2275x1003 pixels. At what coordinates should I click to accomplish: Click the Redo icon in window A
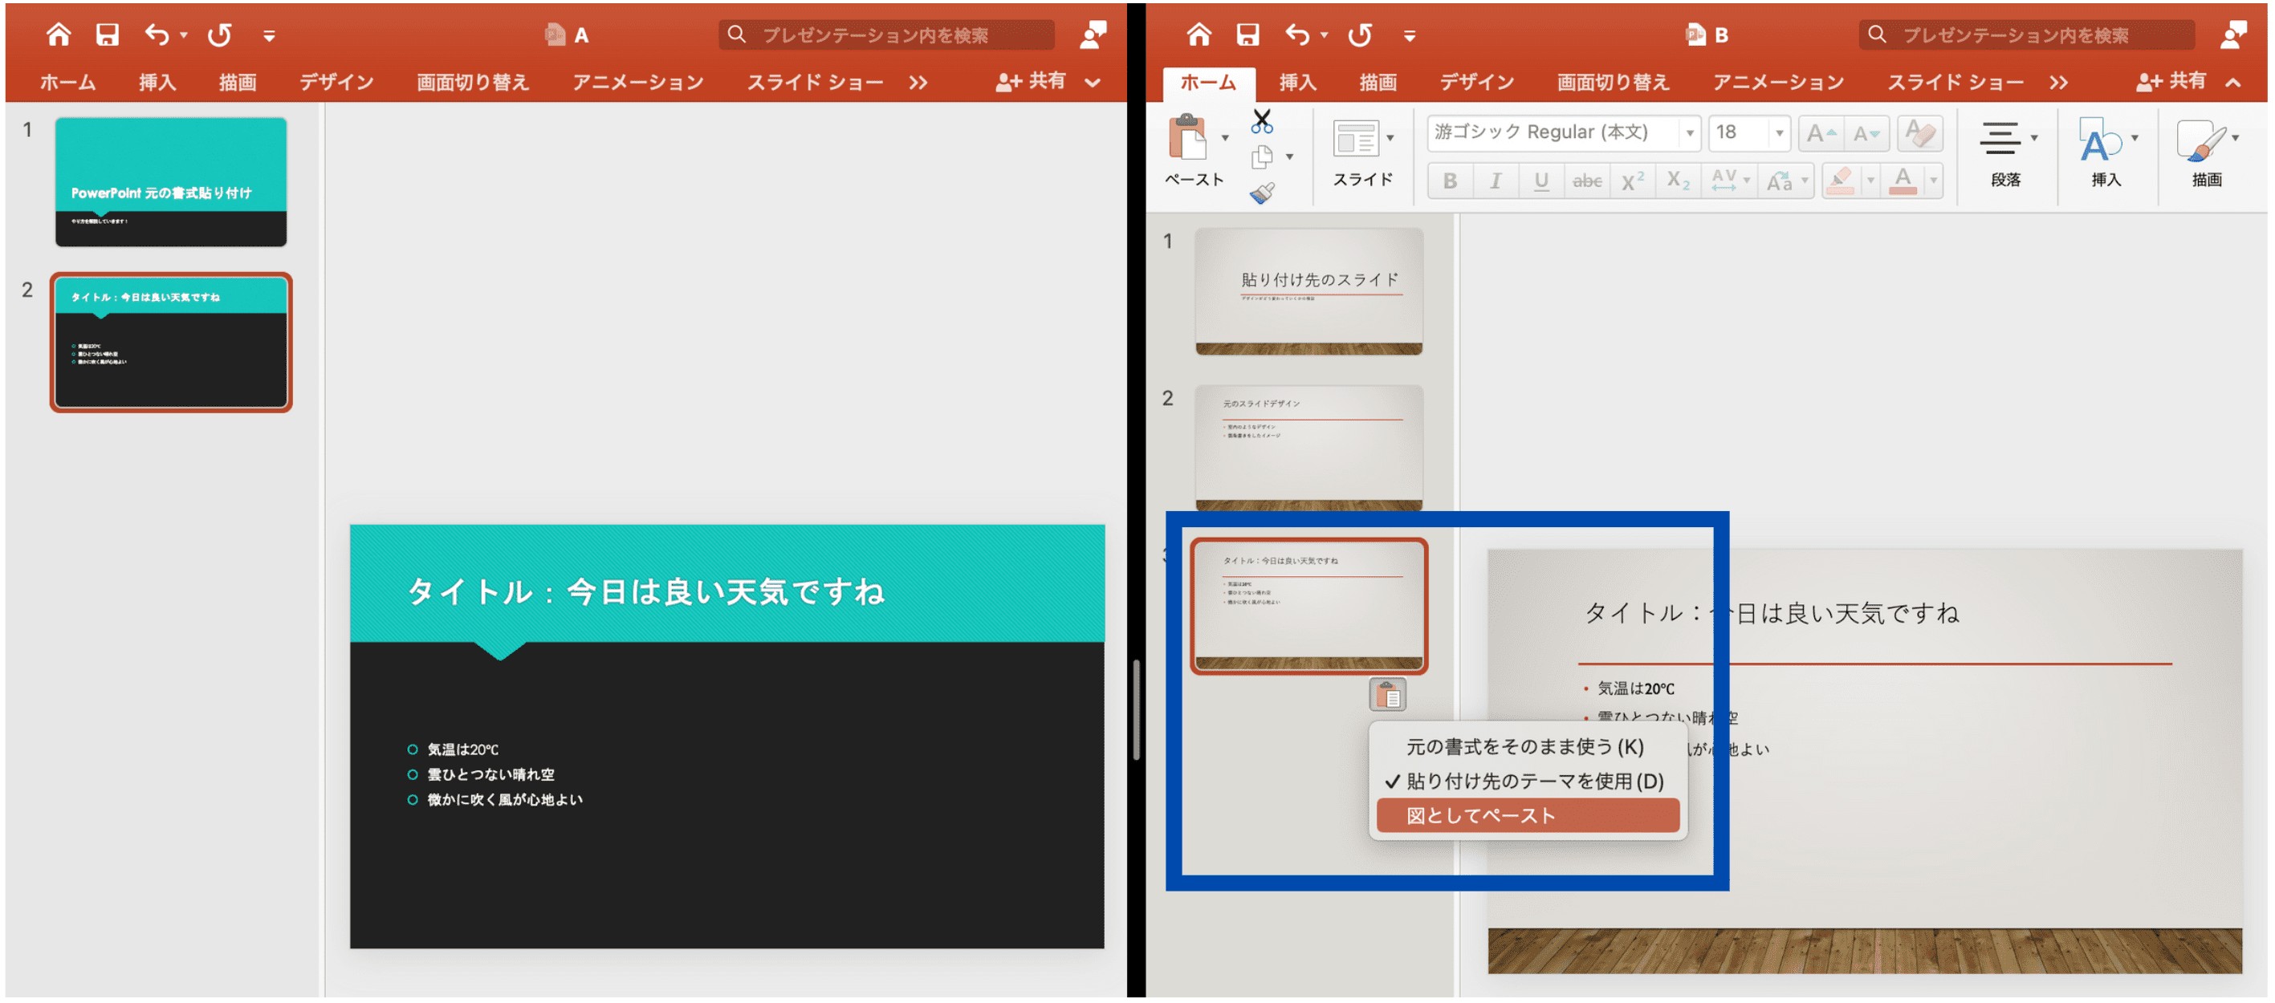219,35
